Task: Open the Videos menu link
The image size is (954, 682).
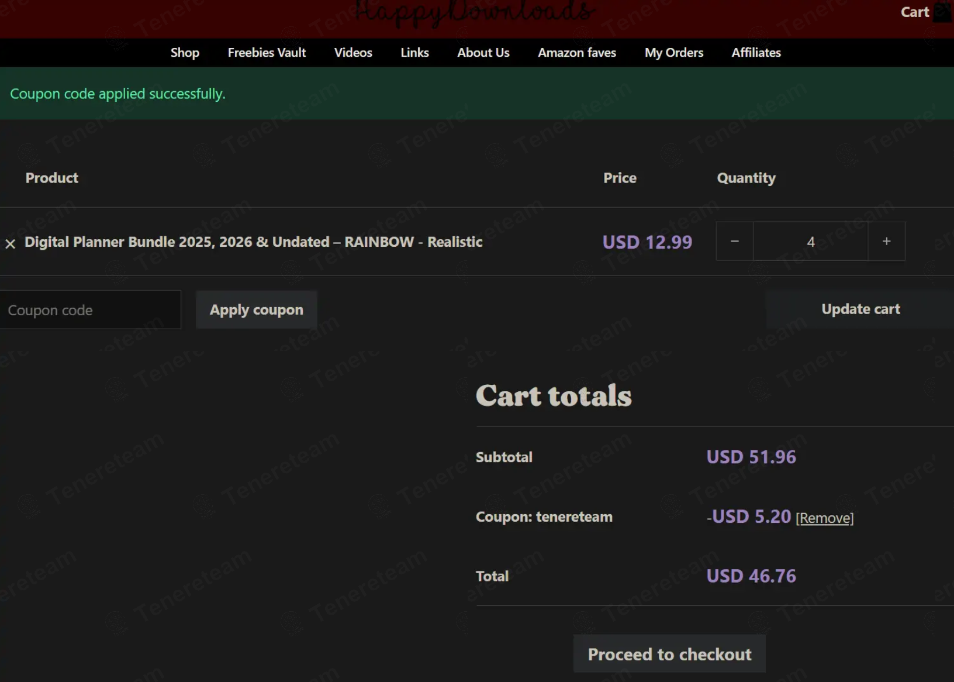Action: 353,53
